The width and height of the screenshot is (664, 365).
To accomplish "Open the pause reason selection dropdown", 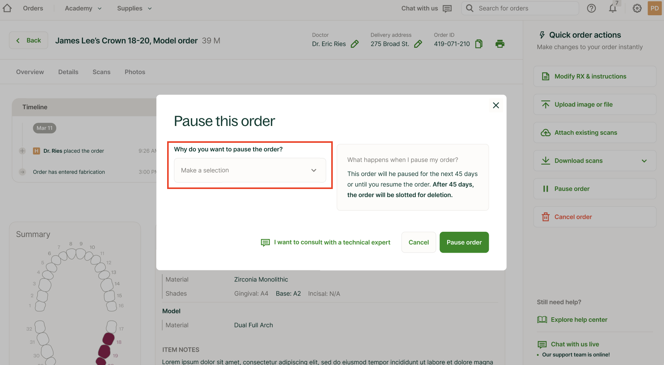I will [250, 170].
